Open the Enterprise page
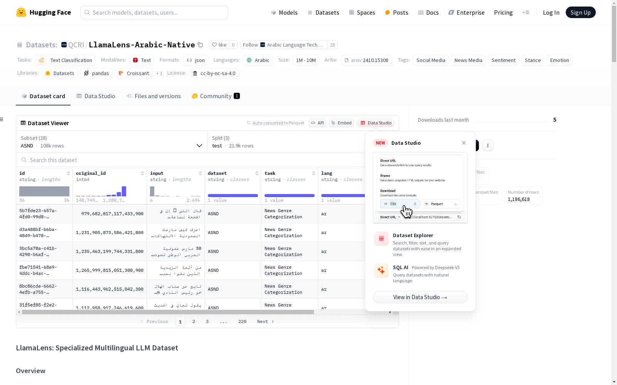The image size is (617, 385). 467,12
